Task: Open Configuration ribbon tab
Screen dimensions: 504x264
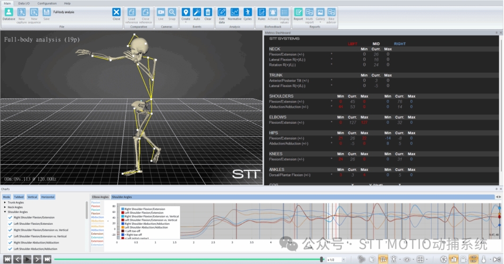Action: pos(47,3)
